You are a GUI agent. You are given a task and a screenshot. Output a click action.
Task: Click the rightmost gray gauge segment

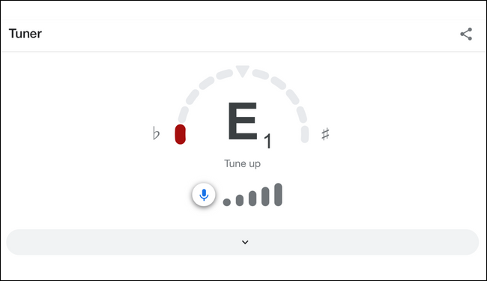point(305,134)
